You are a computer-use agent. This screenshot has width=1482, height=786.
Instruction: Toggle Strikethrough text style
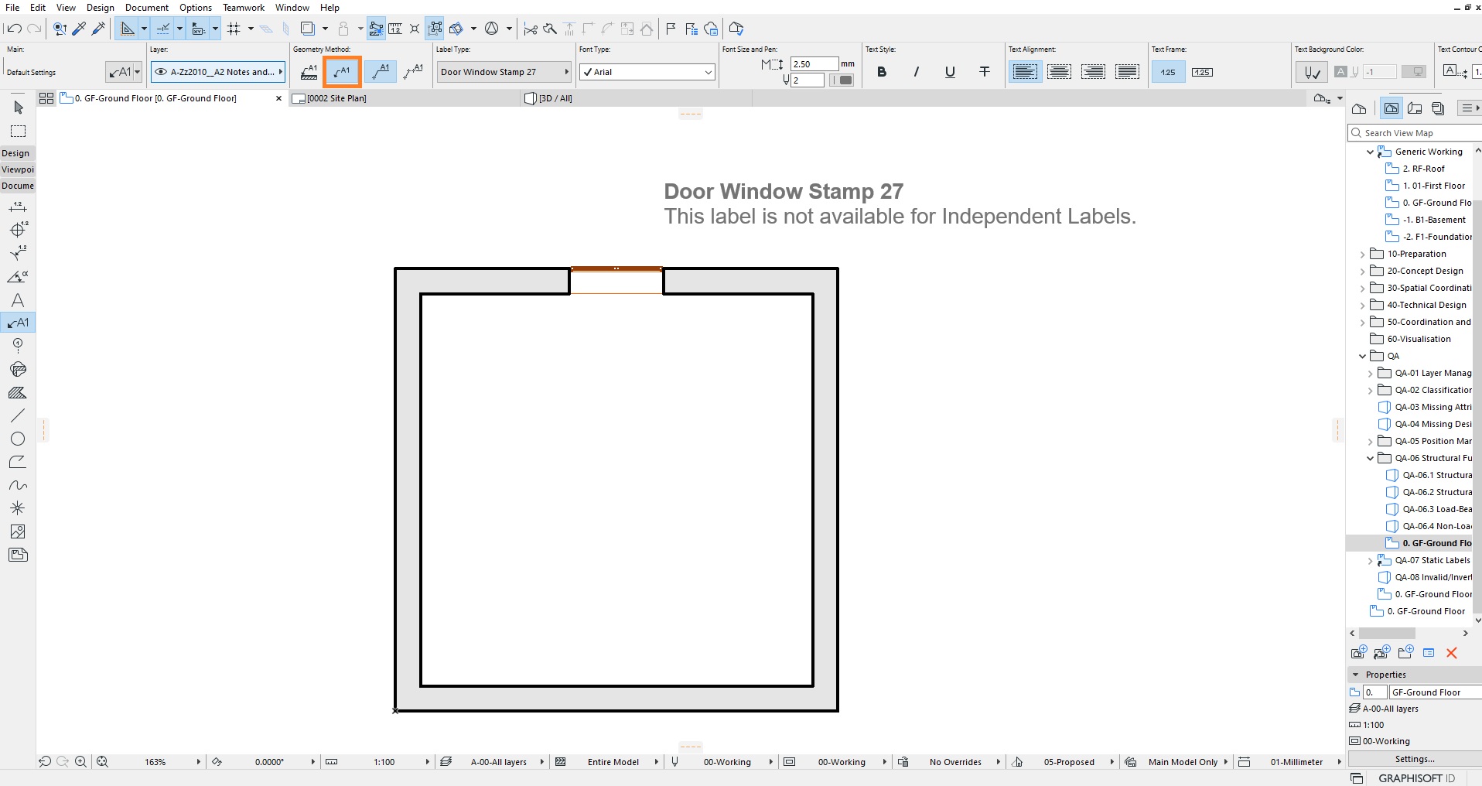click(x=985, y=72)
